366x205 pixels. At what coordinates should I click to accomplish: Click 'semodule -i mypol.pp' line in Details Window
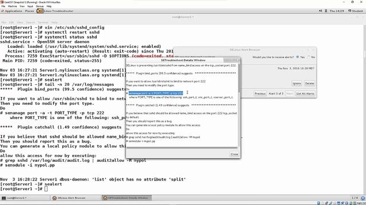[x=141, y=141]
